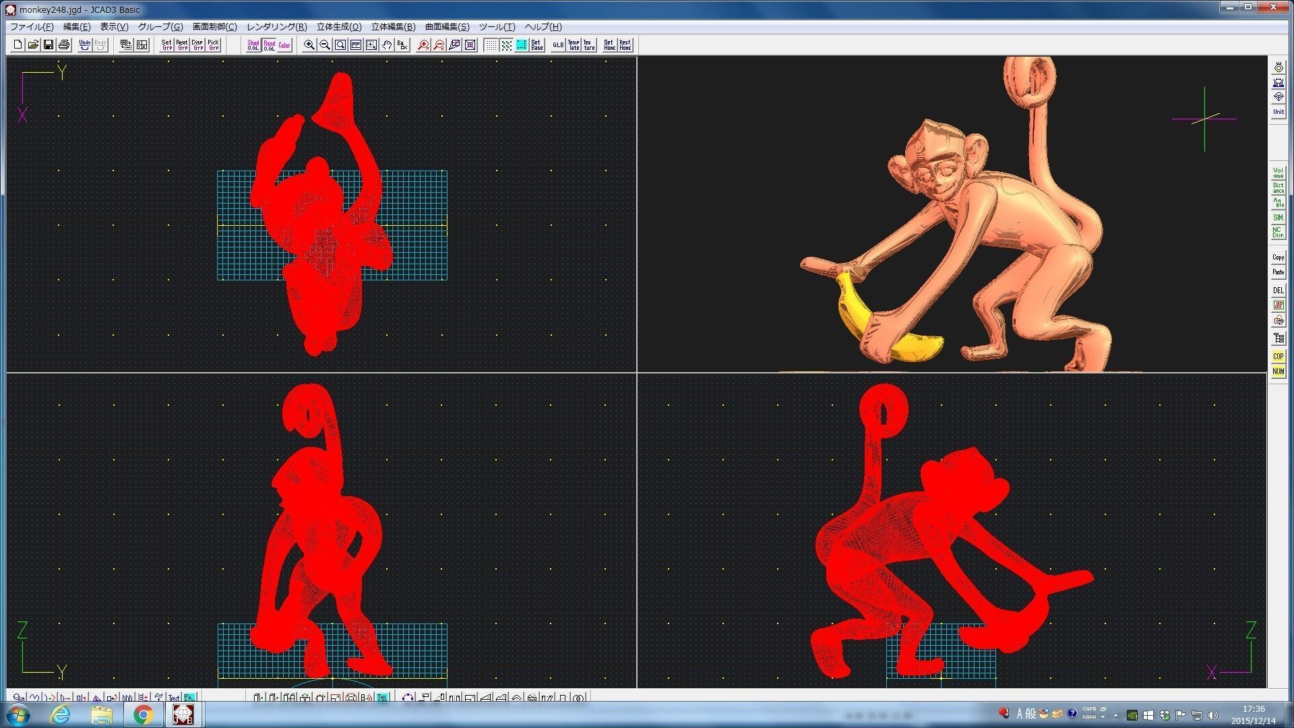The image size is (1294, 728).
Task: Click the Save file toolbar icon
Action: pos(49,45)
